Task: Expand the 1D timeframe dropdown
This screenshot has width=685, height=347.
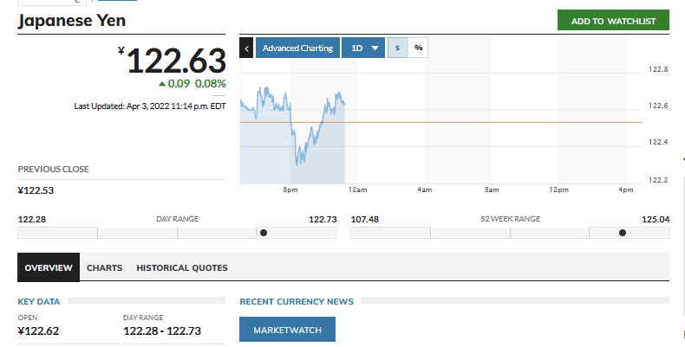Action: point(363,48)
